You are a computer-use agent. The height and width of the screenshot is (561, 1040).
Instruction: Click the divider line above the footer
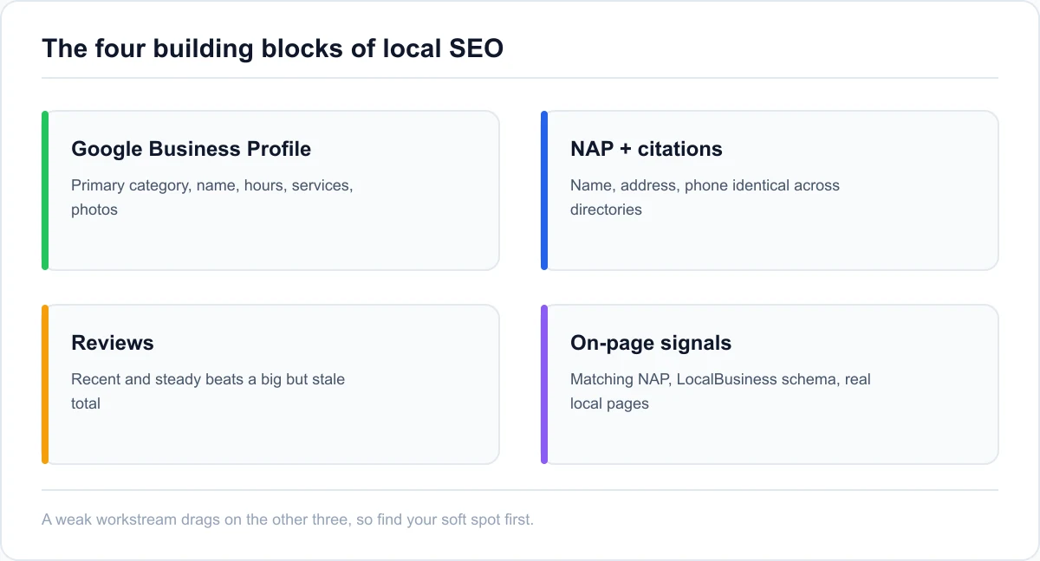pyautogui.click(x=520, y=490)
